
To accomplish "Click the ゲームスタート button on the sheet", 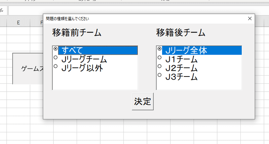I will (28, 68).
